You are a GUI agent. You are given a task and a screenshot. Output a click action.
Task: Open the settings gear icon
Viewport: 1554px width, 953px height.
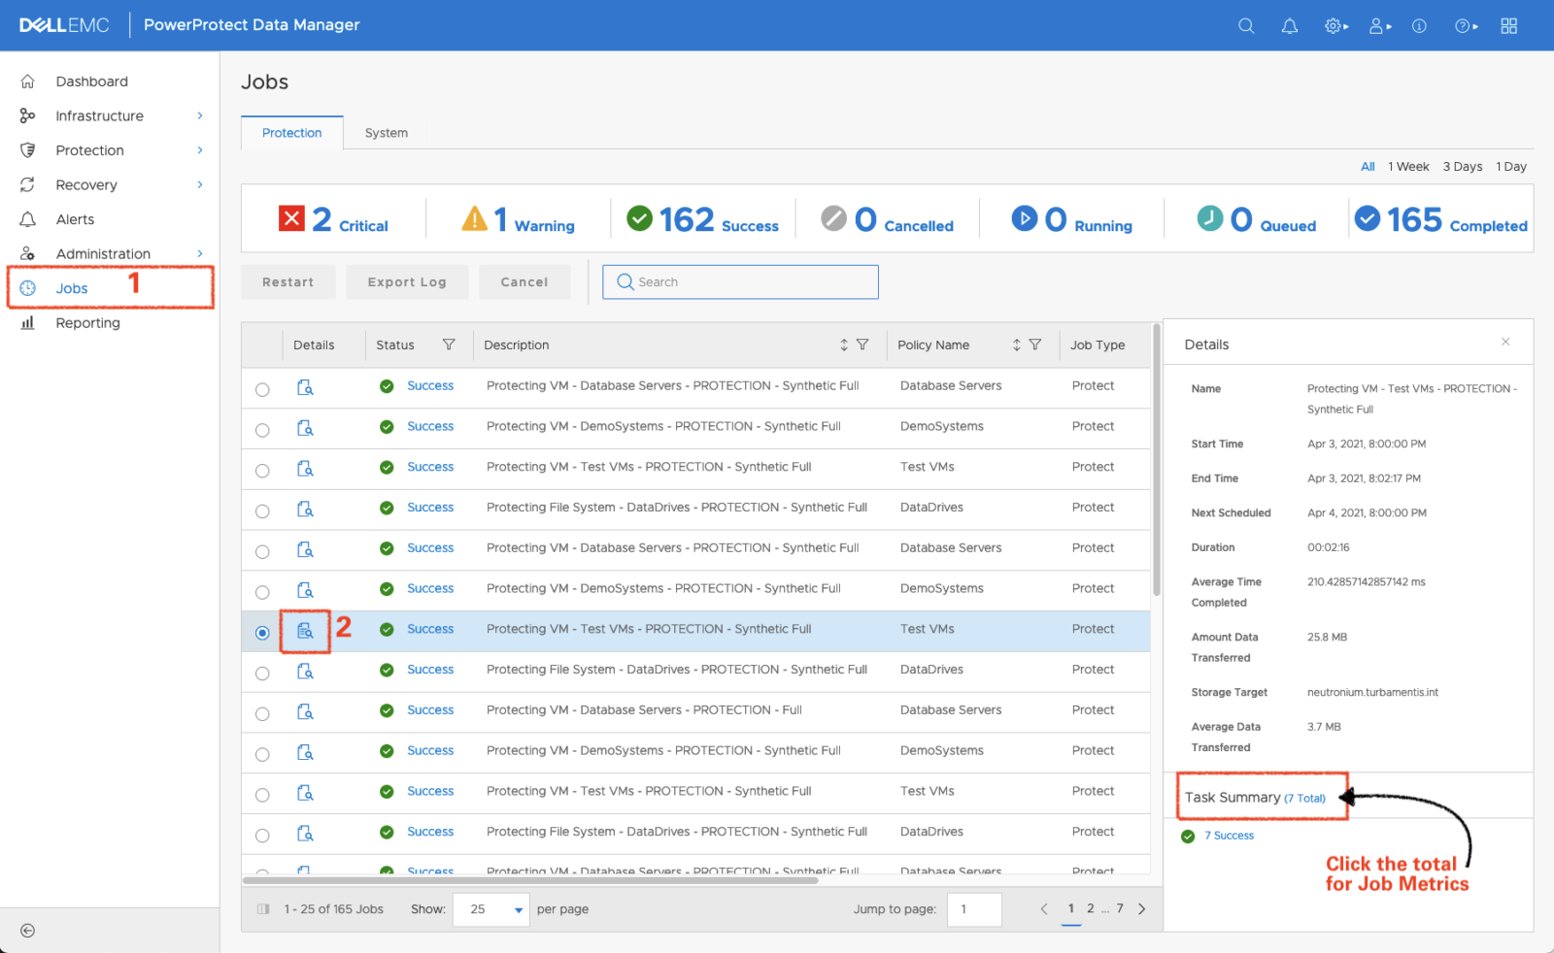[1332, 25]
